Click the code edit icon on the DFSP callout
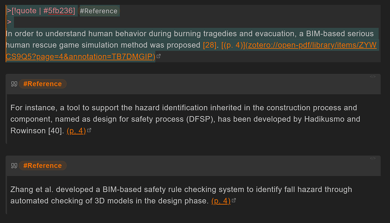 (372, 77)
